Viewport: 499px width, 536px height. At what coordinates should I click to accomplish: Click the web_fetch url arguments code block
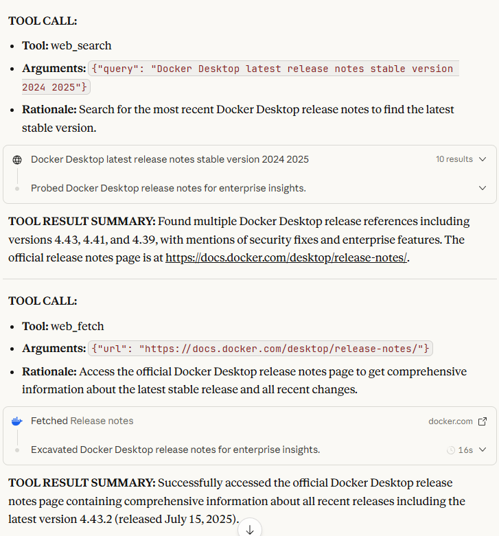coord(261,349)
